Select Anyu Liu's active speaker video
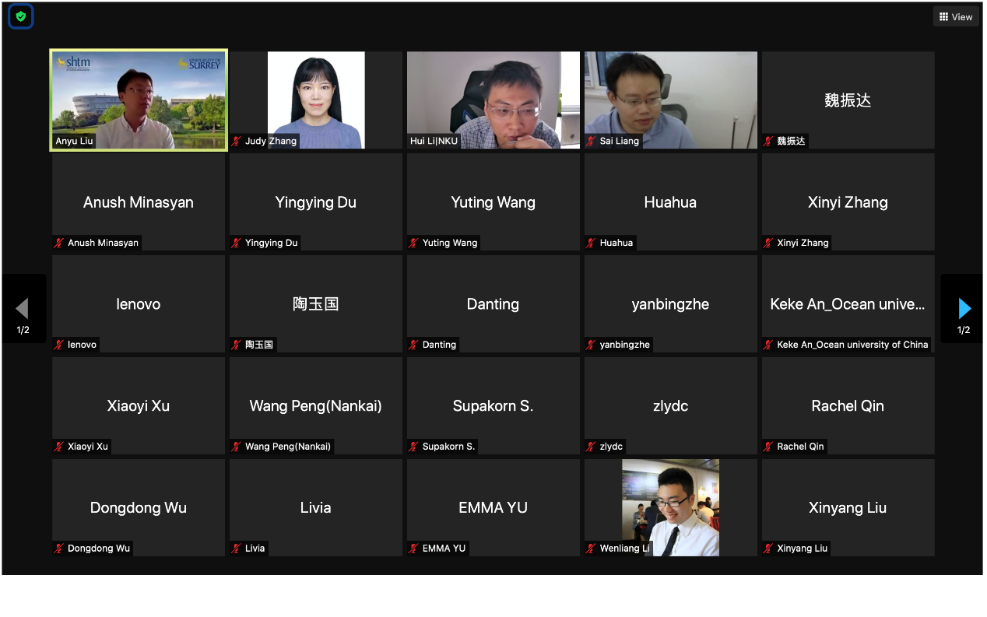The width and height of the screenshot is (987, 617). 139,100
